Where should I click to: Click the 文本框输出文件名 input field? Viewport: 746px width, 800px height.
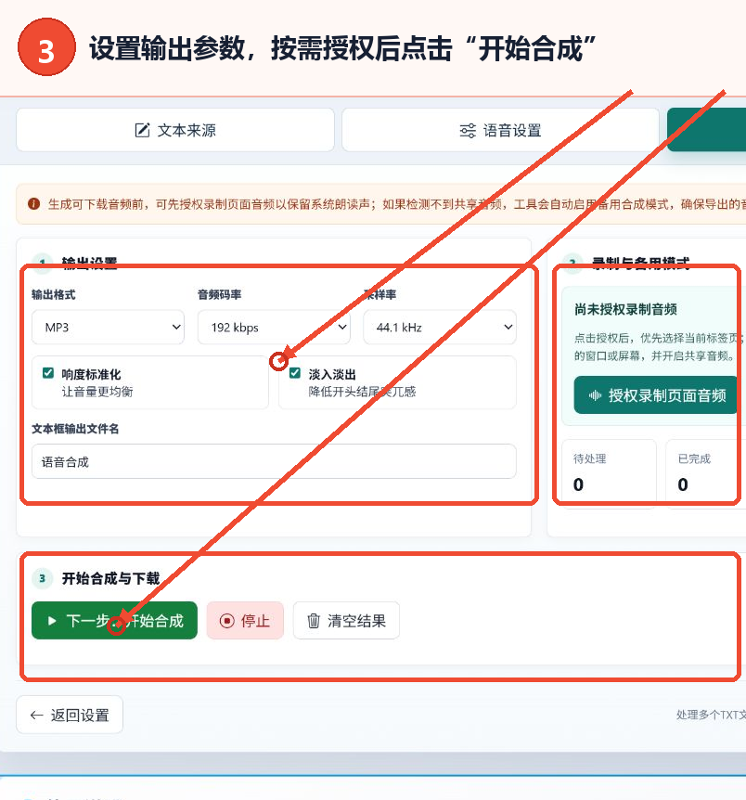(x=274, y=461)
